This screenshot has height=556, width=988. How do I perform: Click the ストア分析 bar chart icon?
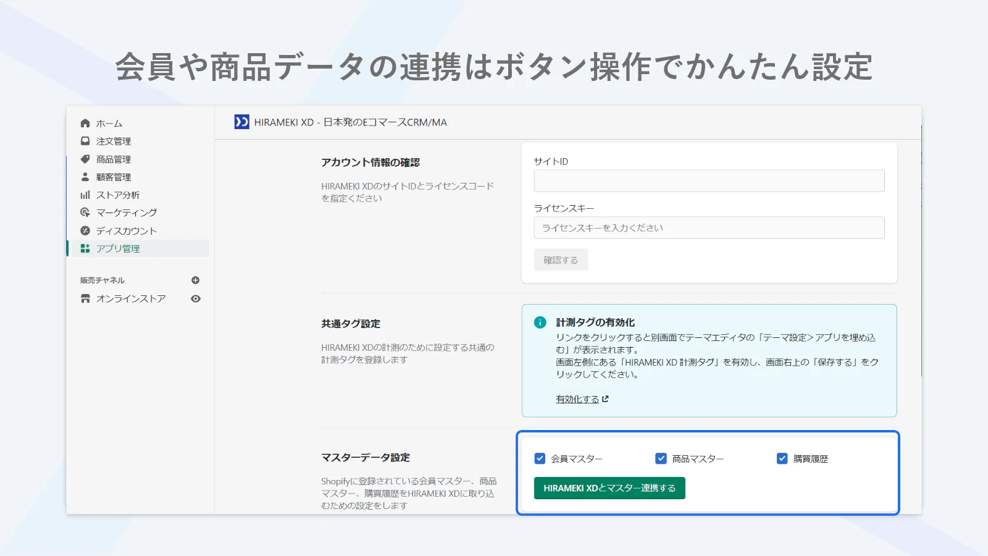pyautogui.click(x=85, y=195)
